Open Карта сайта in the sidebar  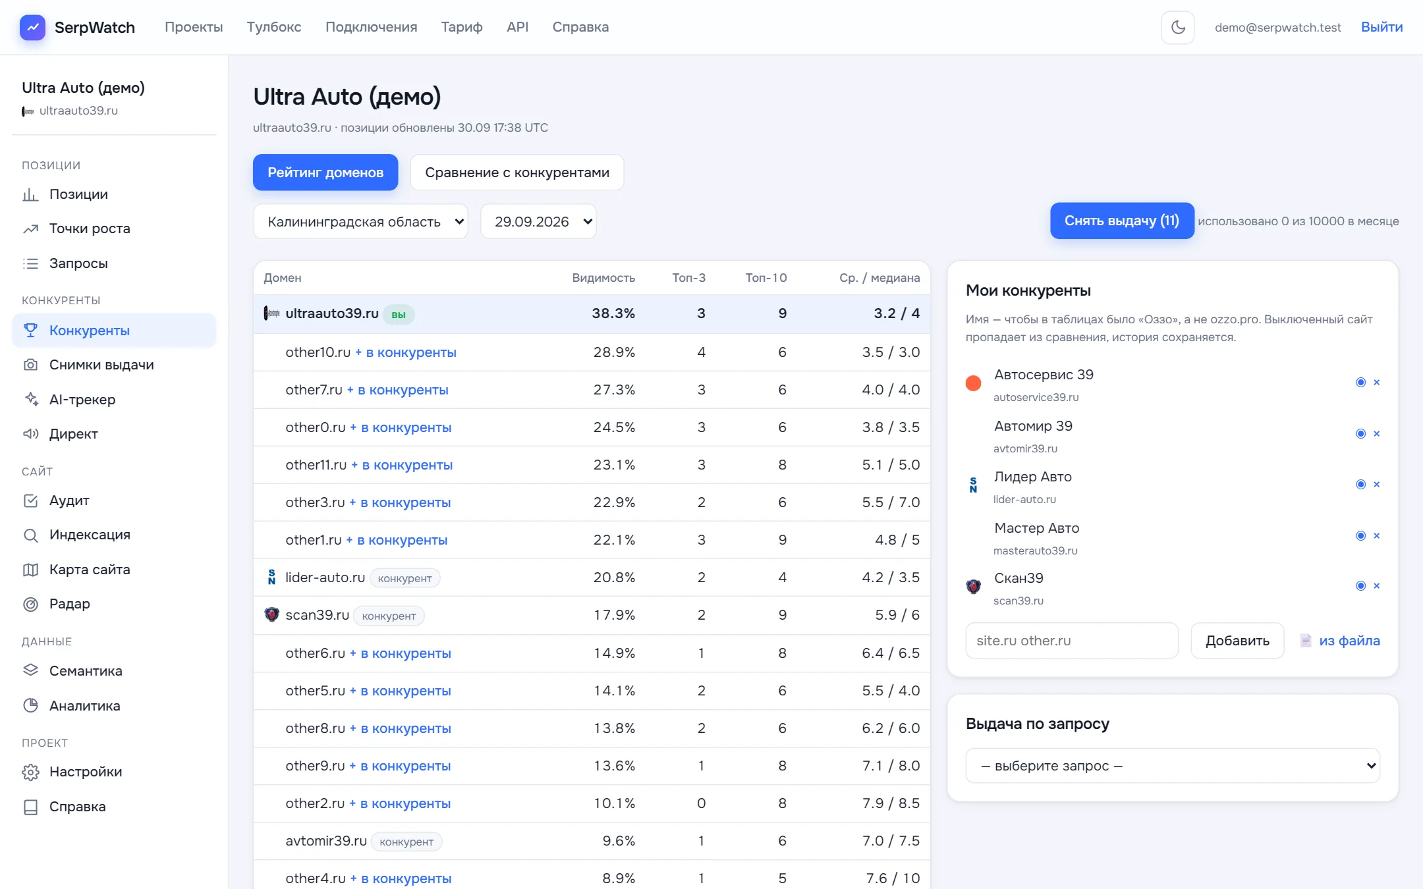(114, 570)
